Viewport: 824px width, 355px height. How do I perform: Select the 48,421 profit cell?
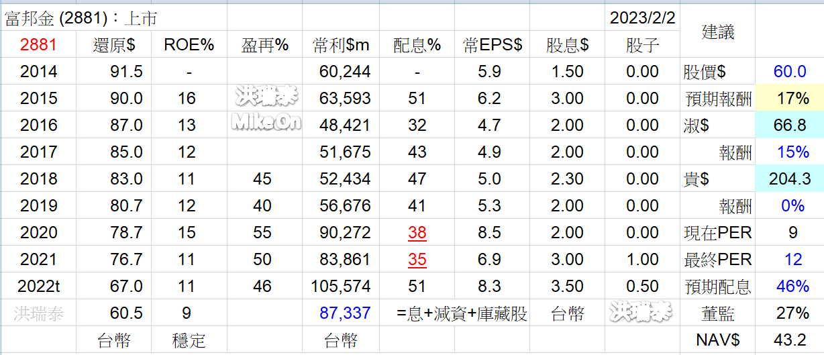[345, 125]
